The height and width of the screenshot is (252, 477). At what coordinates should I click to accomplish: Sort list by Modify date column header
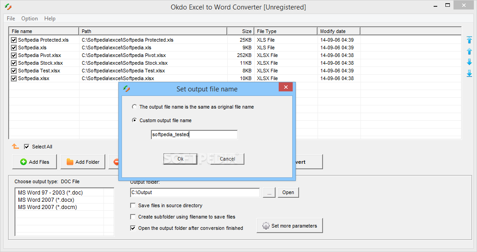[339, 31]
